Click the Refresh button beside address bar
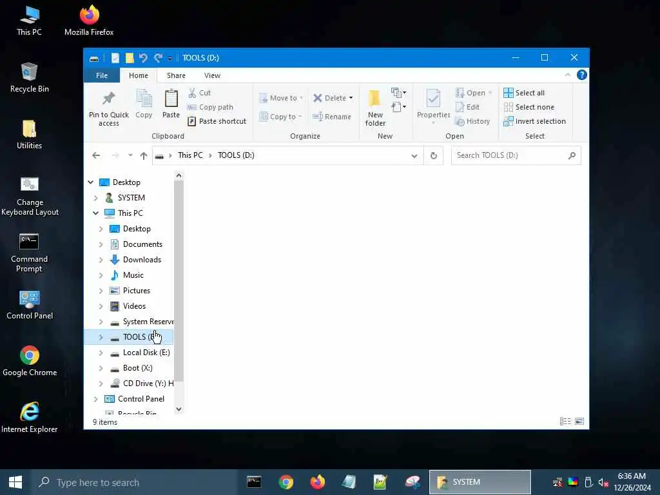This screenshot has height=495, width=660. pos(434,156)
